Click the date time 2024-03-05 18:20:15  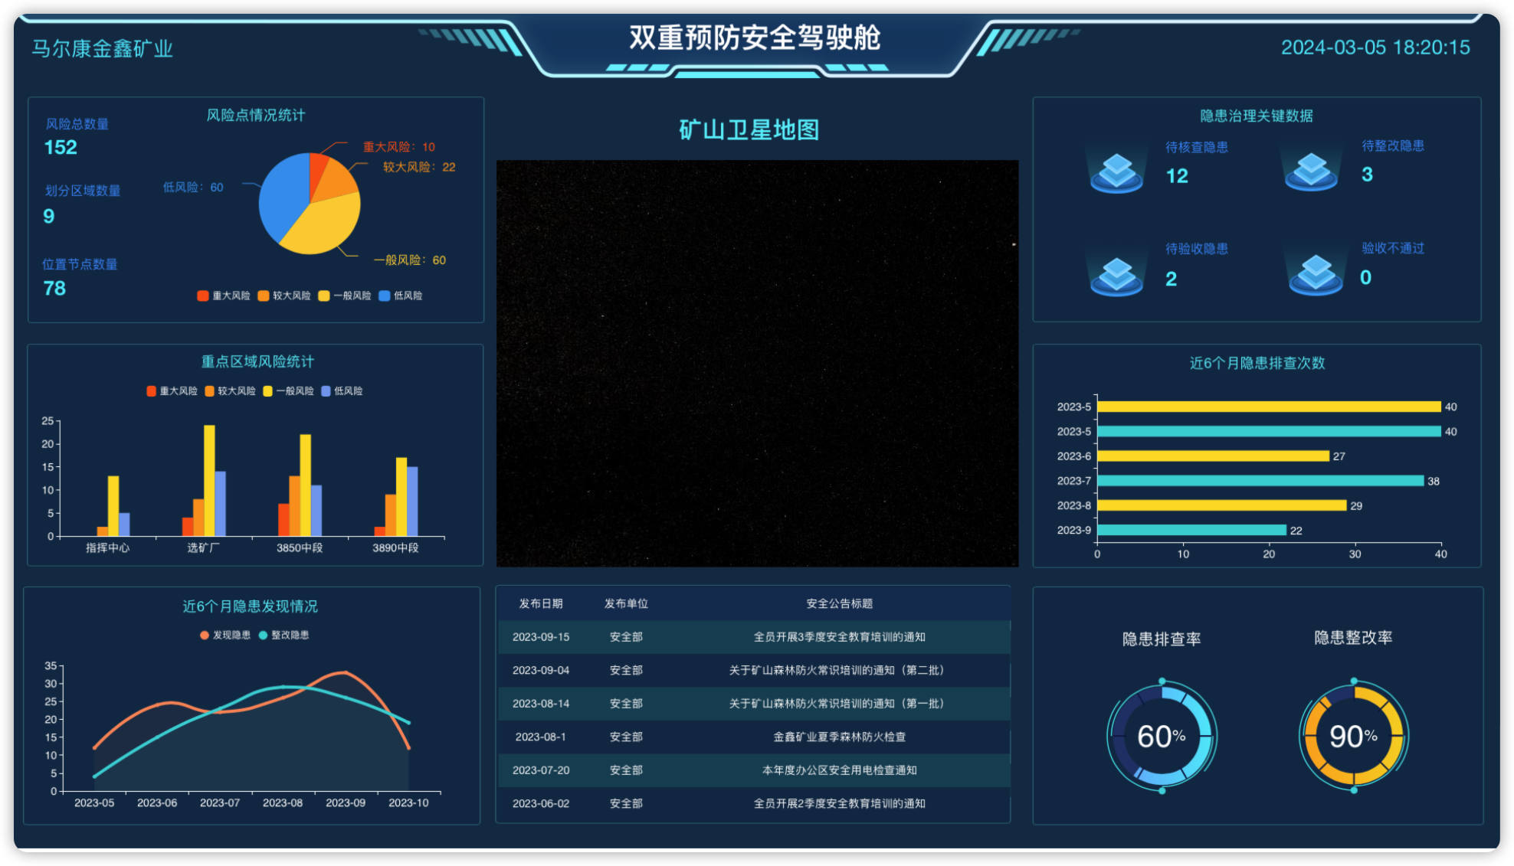click(1375, 47)
